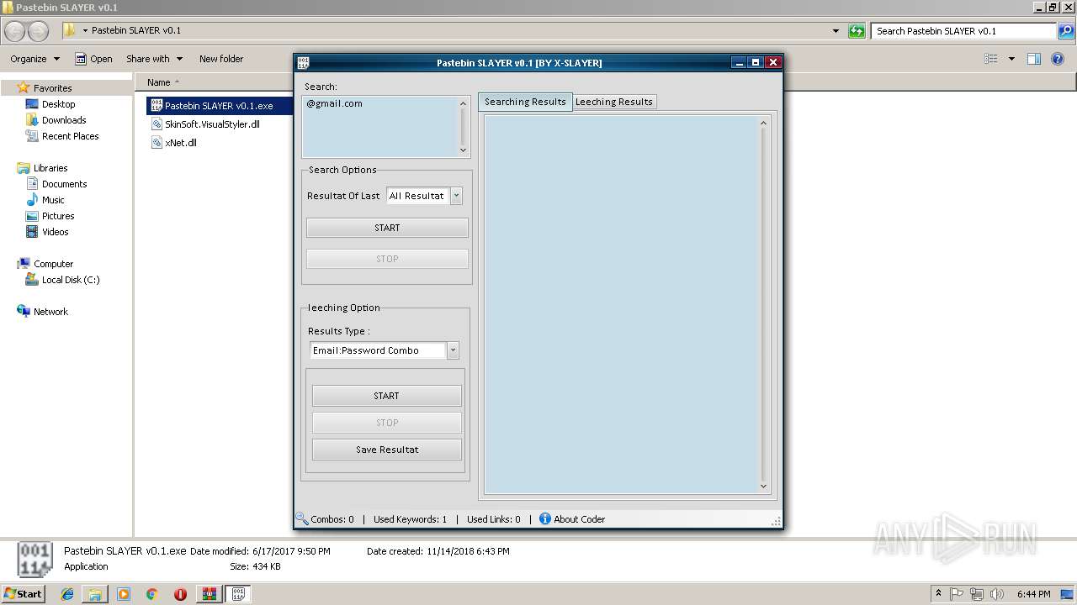Select Computer in Explorer sidebar

53,264
